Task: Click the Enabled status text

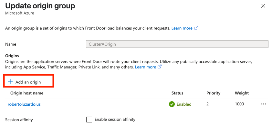Action: tap(184, 104)
